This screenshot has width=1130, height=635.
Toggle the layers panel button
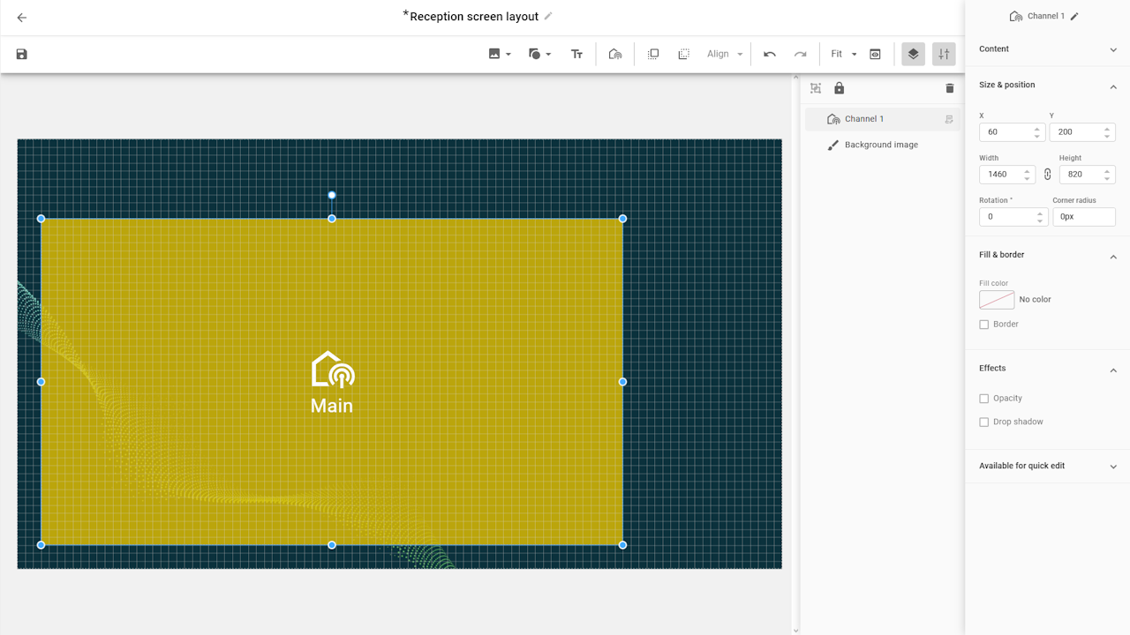[913, 55]
